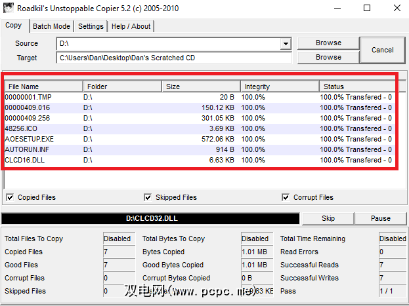Click the Good Bytes Copied value 1.01 MB
The height and width of the screenshot is (306, 409).
coord(257,265)
